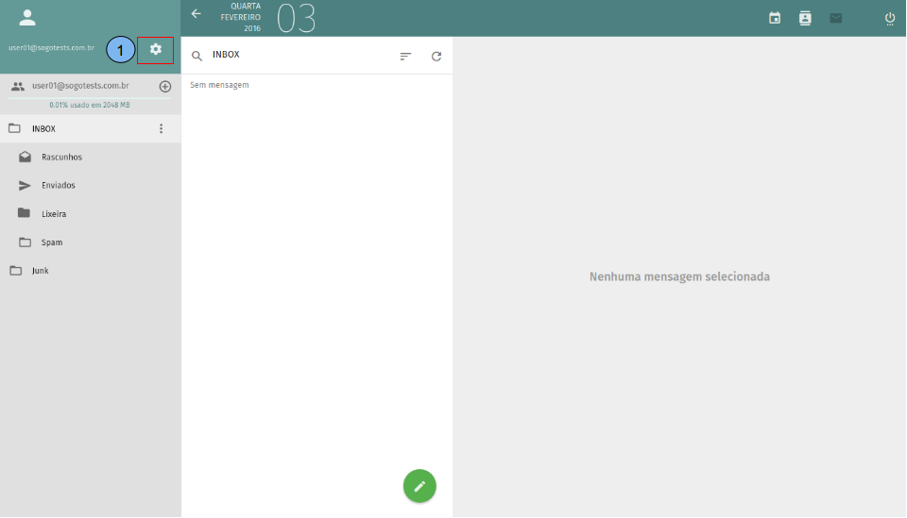The image size is (907, 518).
Task: Click the search magnifier icon
Action: (197, 56)
